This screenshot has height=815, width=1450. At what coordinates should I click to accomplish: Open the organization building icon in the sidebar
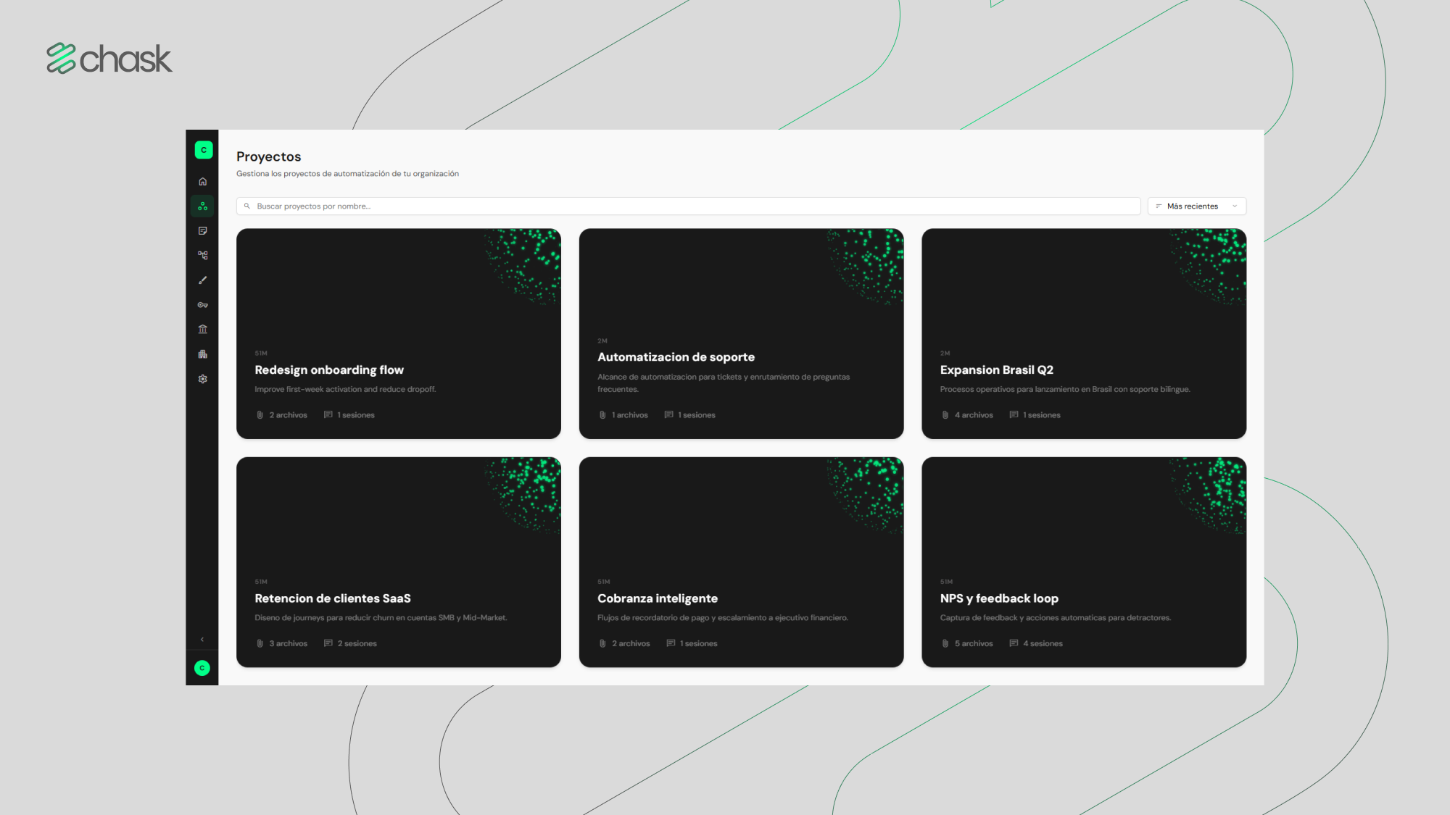coord(203,354)
